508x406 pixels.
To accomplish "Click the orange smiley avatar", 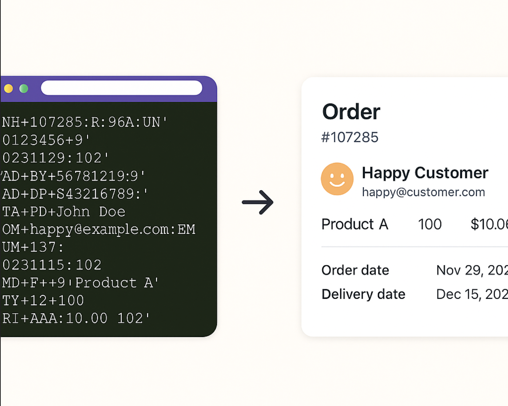I will [337, 179].
